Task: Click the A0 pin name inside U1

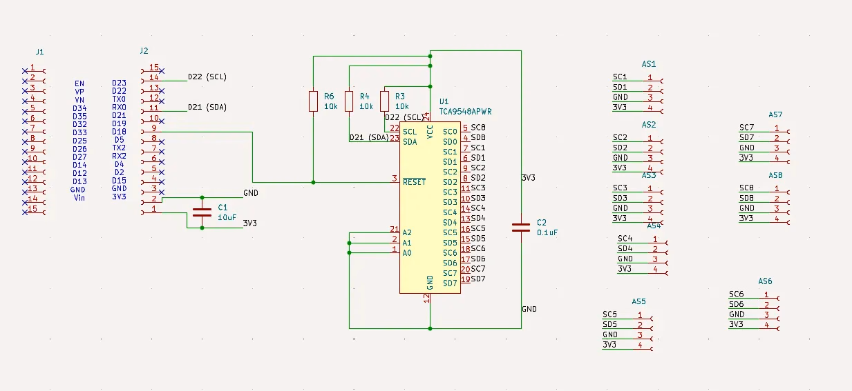Action: click(x=408, y=253)
